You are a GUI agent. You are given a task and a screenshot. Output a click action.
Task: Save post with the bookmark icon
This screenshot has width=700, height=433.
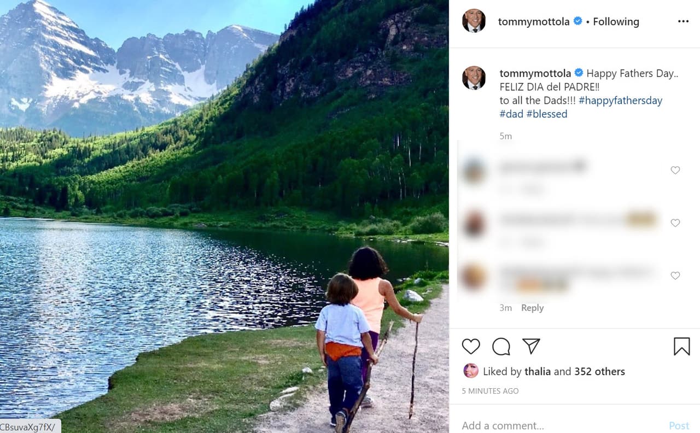pyautogui.click(x=681, y=347)
